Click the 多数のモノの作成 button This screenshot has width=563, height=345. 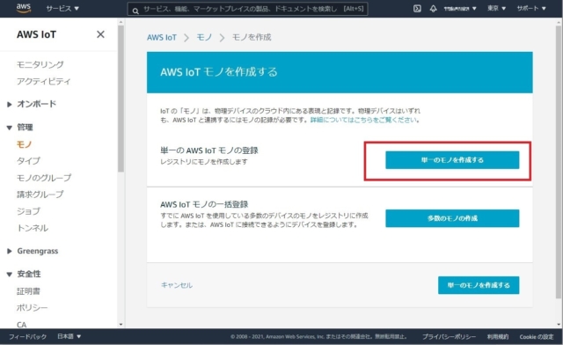coord(452,218)
